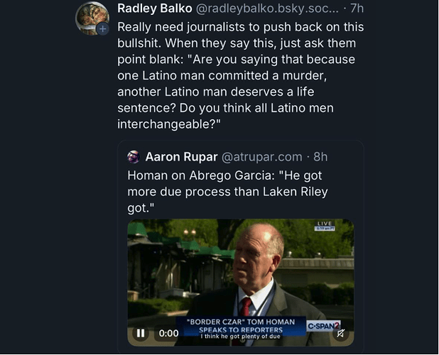Open Radley Balko's profile avatar
The height and width of the screenshot is (355, 439).
click(91, 18)
